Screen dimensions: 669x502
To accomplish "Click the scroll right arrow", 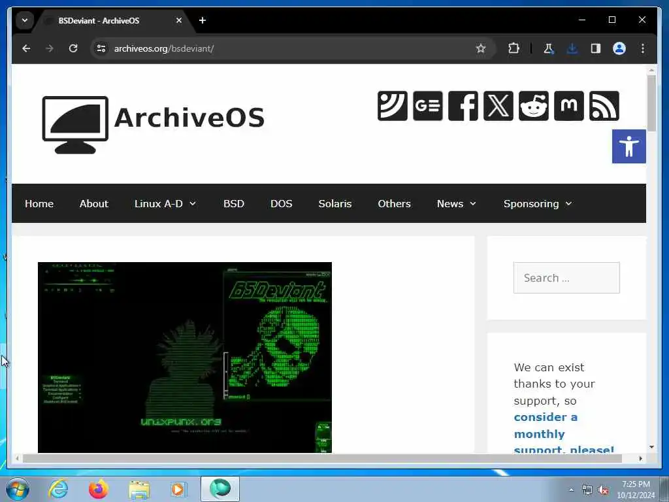I will (640, 458).
